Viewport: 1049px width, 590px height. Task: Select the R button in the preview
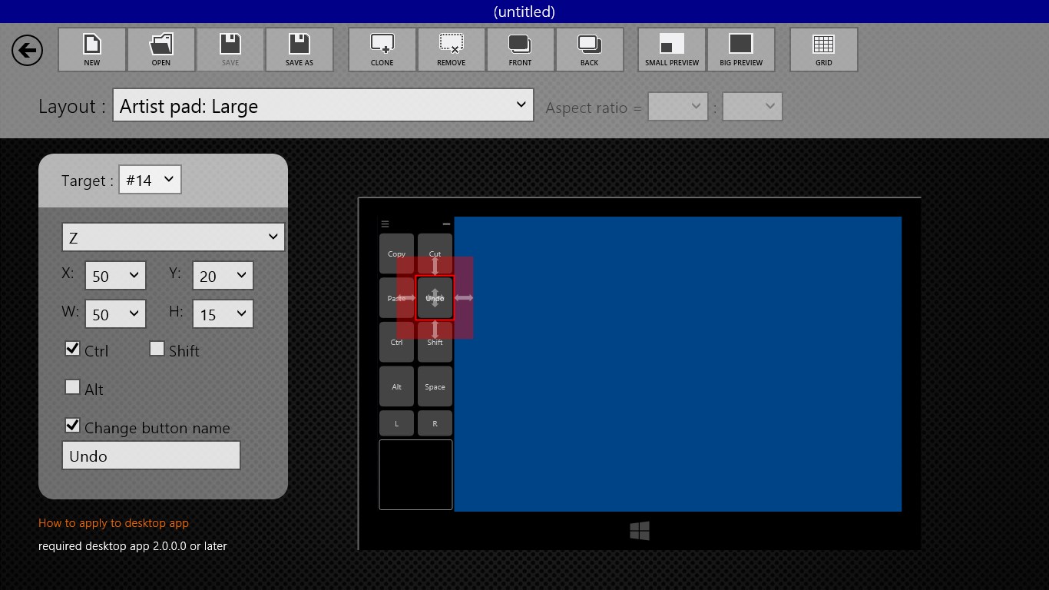coord(435,423)
